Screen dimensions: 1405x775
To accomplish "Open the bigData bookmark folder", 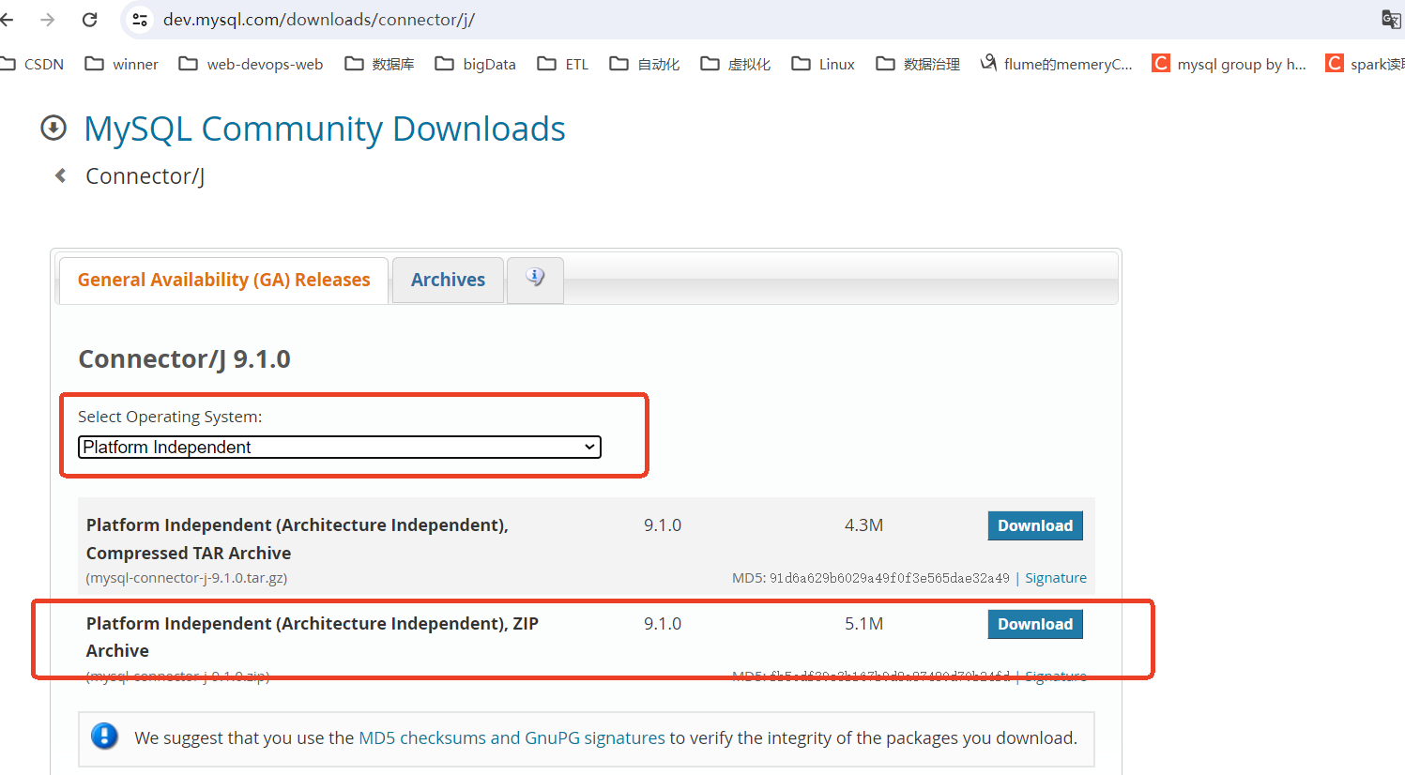I will point(476,64).
